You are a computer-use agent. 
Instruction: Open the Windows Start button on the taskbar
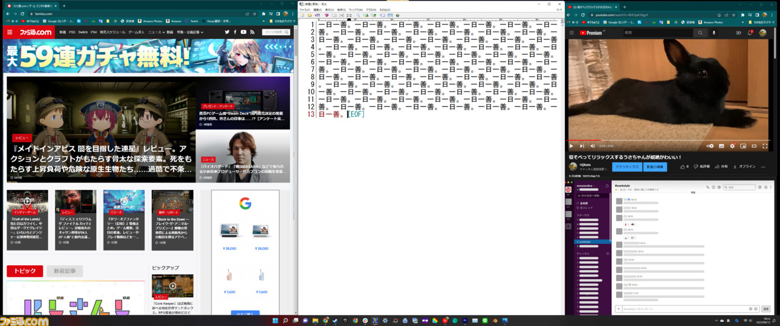point(275,320)
